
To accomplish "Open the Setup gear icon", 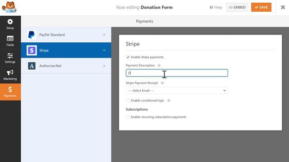I will click(10, 22).
